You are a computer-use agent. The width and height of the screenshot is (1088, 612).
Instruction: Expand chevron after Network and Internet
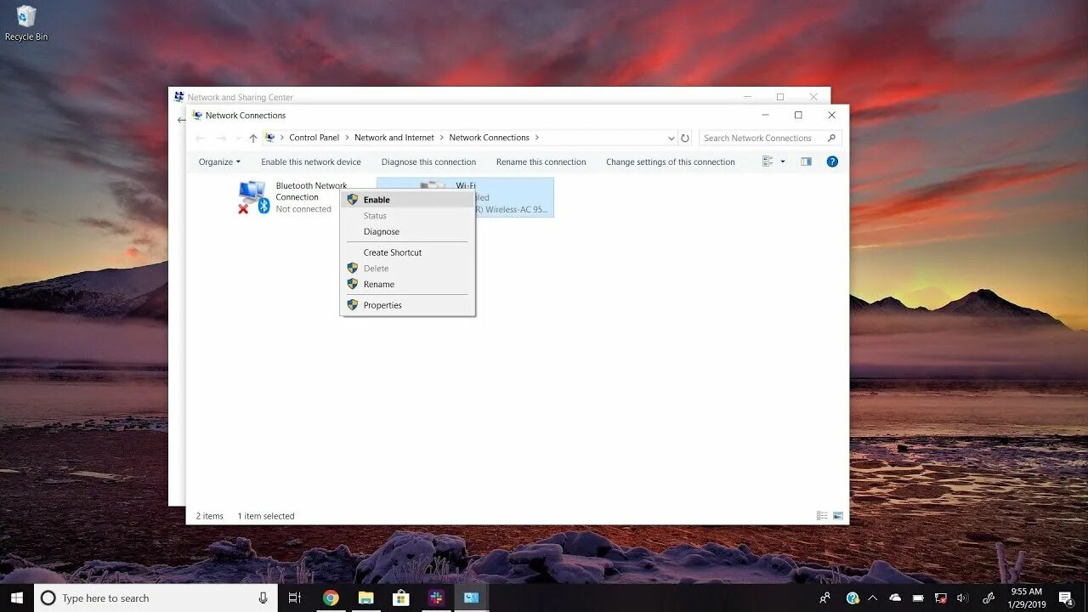tap(441, 138)
